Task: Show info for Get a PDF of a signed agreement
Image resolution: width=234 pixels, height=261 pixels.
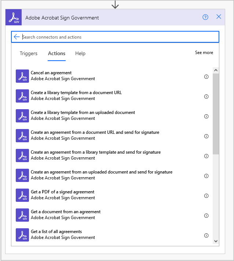Action: [x=206, y=196]
